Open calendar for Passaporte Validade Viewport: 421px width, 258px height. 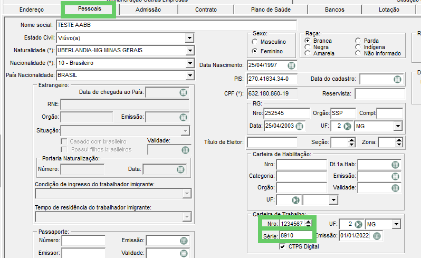click(x=184, y=253)
